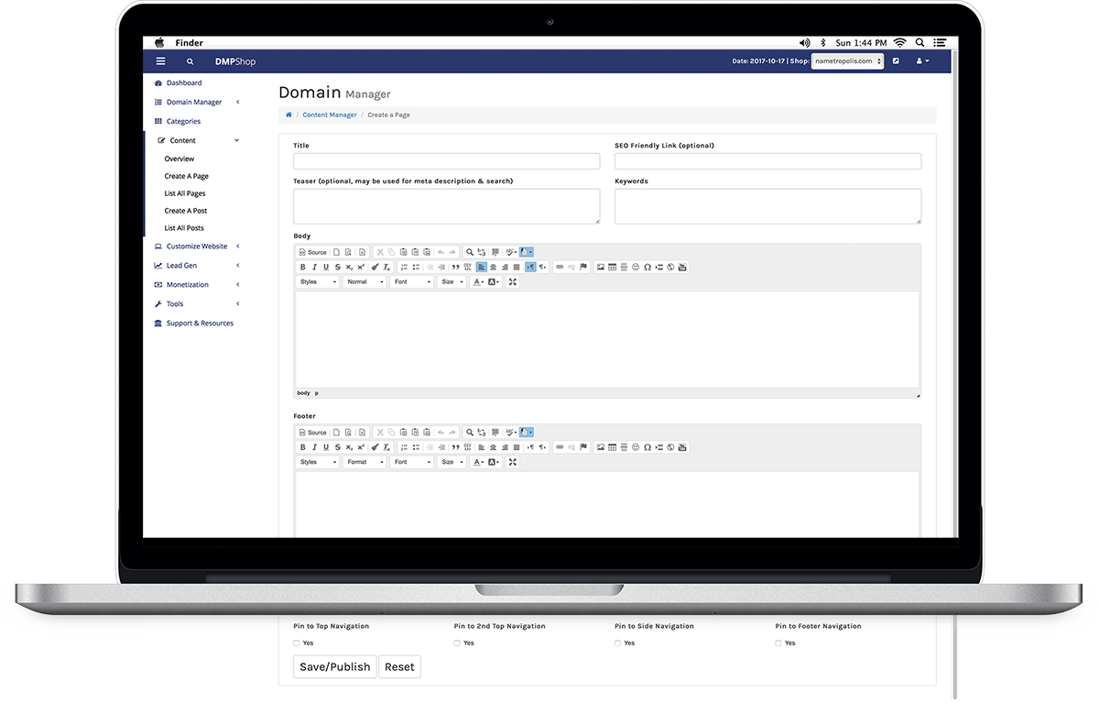Click Italic in the Body editor toolbar
This screenshot has width=1099, height=725.
314,268
